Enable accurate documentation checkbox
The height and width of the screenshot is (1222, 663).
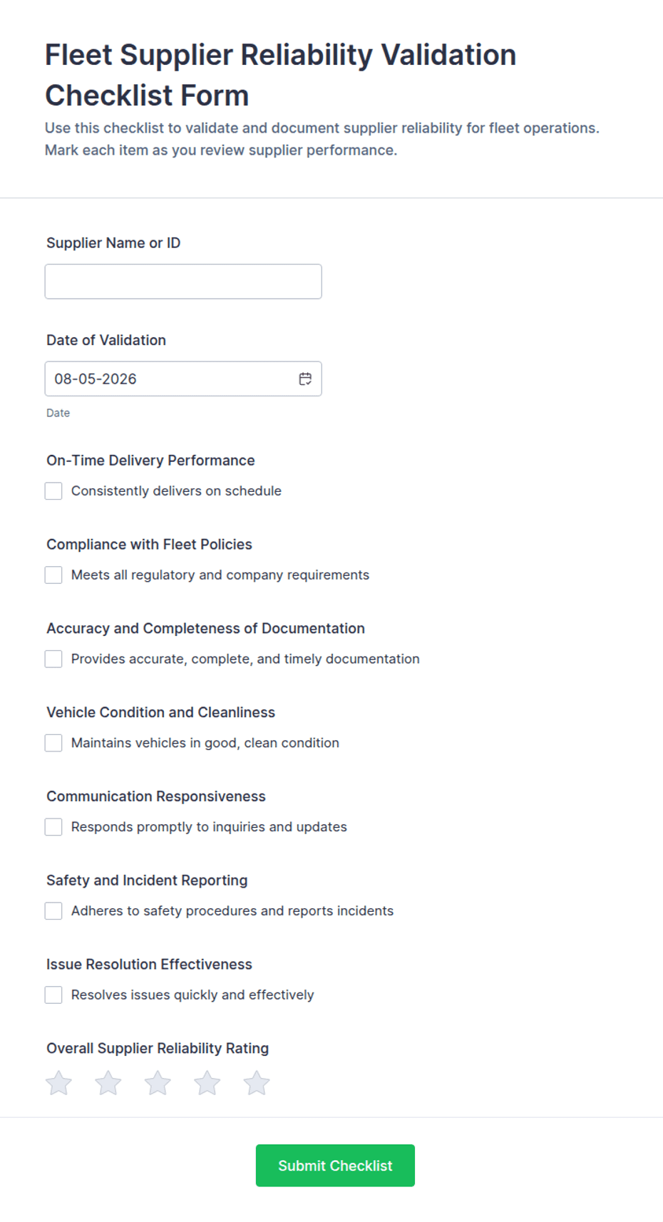53,659
